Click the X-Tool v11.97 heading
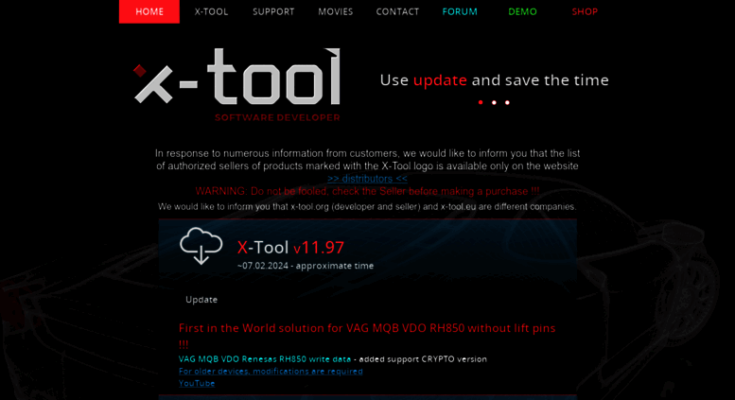 (290, 248)
